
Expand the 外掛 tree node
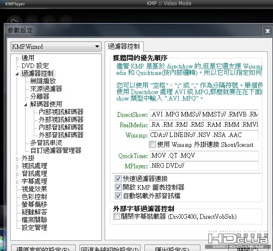(x=17, y=159)
